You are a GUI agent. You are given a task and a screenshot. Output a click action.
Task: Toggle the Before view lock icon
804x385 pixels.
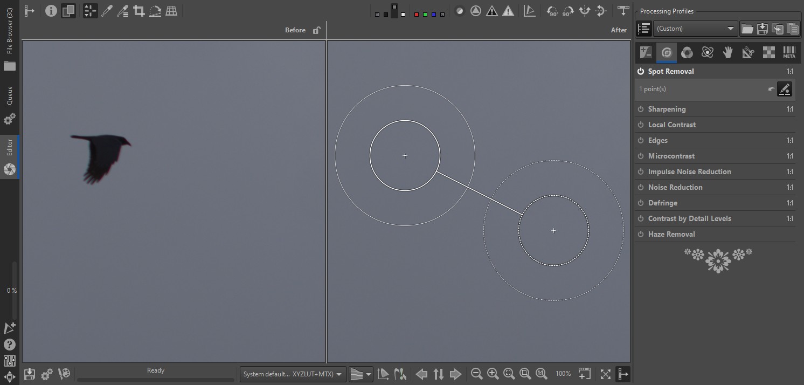coord(317,30)
